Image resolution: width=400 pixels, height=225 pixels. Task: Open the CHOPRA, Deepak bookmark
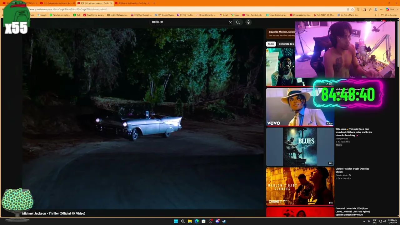tap(141, 15)
